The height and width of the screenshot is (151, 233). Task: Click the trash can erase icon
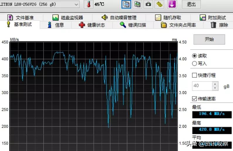pos(213,25)
